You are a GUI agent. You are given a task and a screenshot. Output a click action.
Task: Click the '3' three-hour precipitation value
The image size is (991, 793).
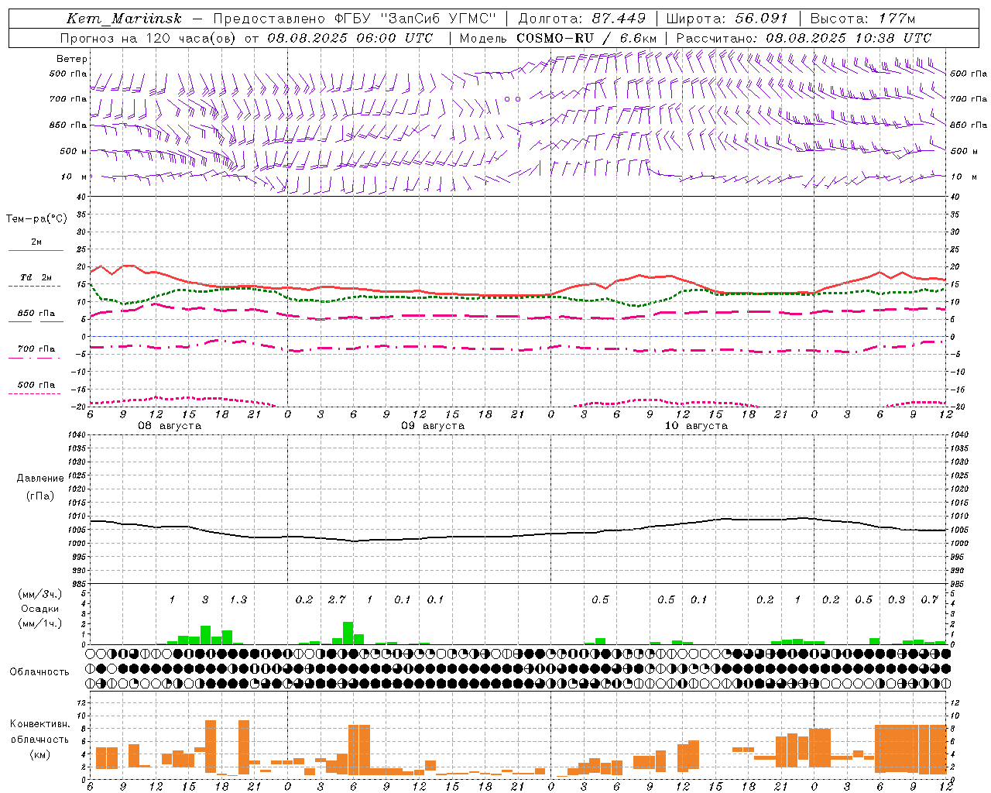point(205,599)
